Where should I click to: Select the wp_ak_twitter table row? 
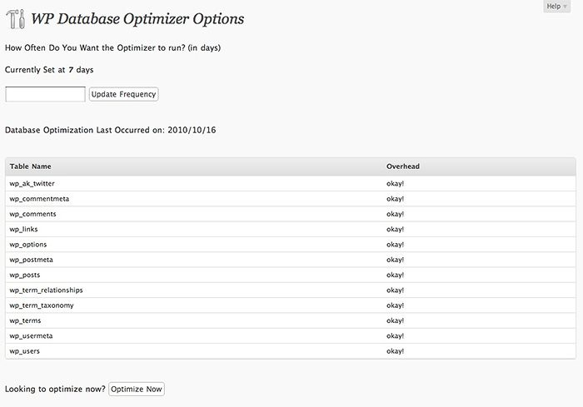(x=291, y=184)
